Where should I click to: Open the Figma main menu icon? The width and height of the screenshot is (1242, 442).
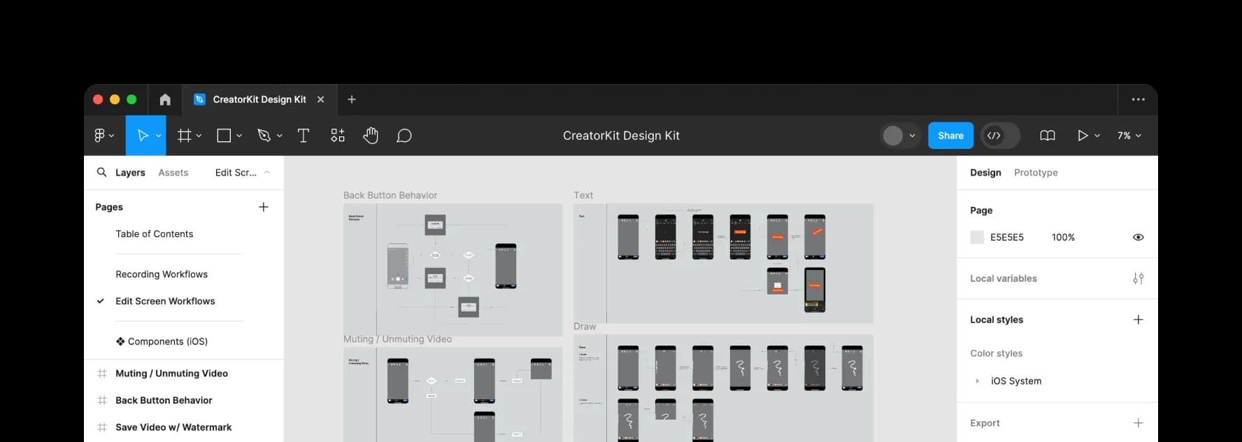99,136
